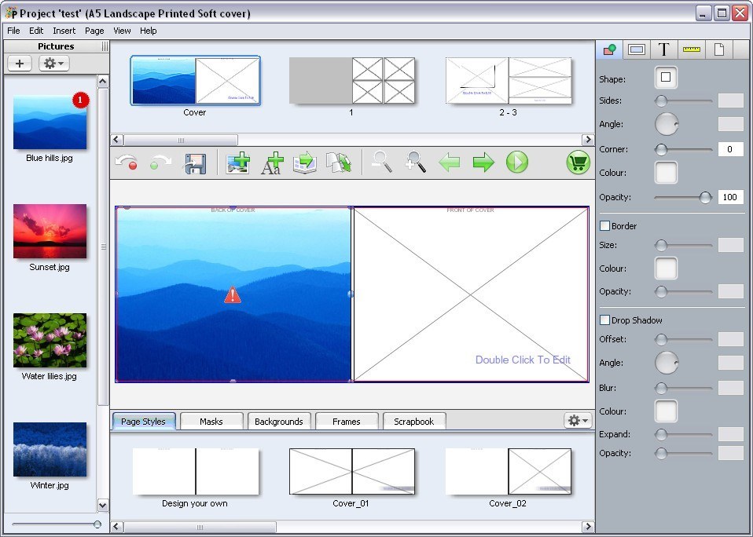Select the Sunset.jpg picture thumbnail
753x537 pixels.
coord(50,232)
